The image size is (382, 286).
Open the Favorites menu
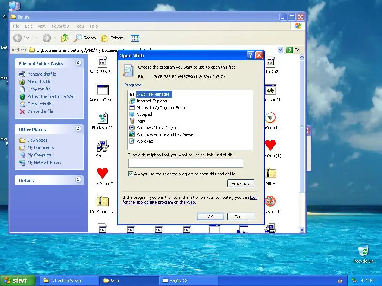pyautogui.click(x=60, y=26)
